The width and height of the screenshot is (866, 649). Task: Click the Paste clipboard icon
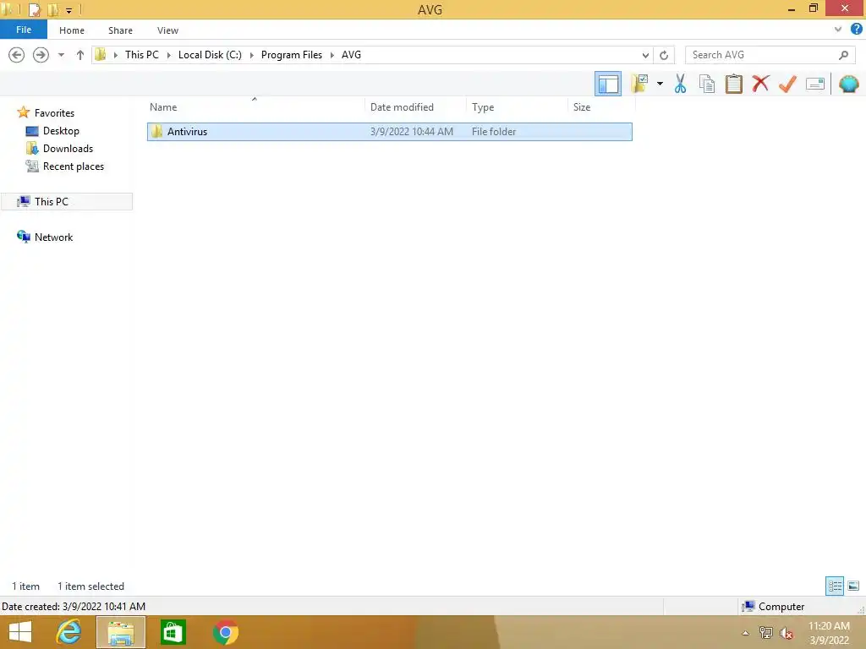(734, 84)
